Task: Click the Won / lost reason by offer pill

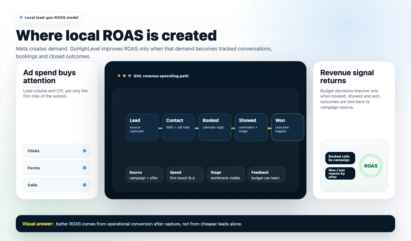Action: pos(340,173)
